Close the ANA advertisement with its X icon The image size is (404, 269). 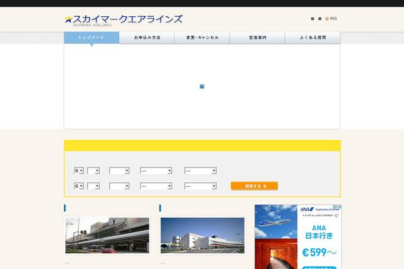coord(339,206)
